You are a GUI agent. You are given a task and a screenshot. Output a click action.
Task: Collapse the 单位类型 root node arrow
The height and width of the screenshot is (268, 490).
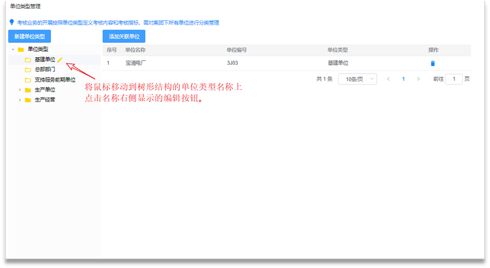point(13,50)
